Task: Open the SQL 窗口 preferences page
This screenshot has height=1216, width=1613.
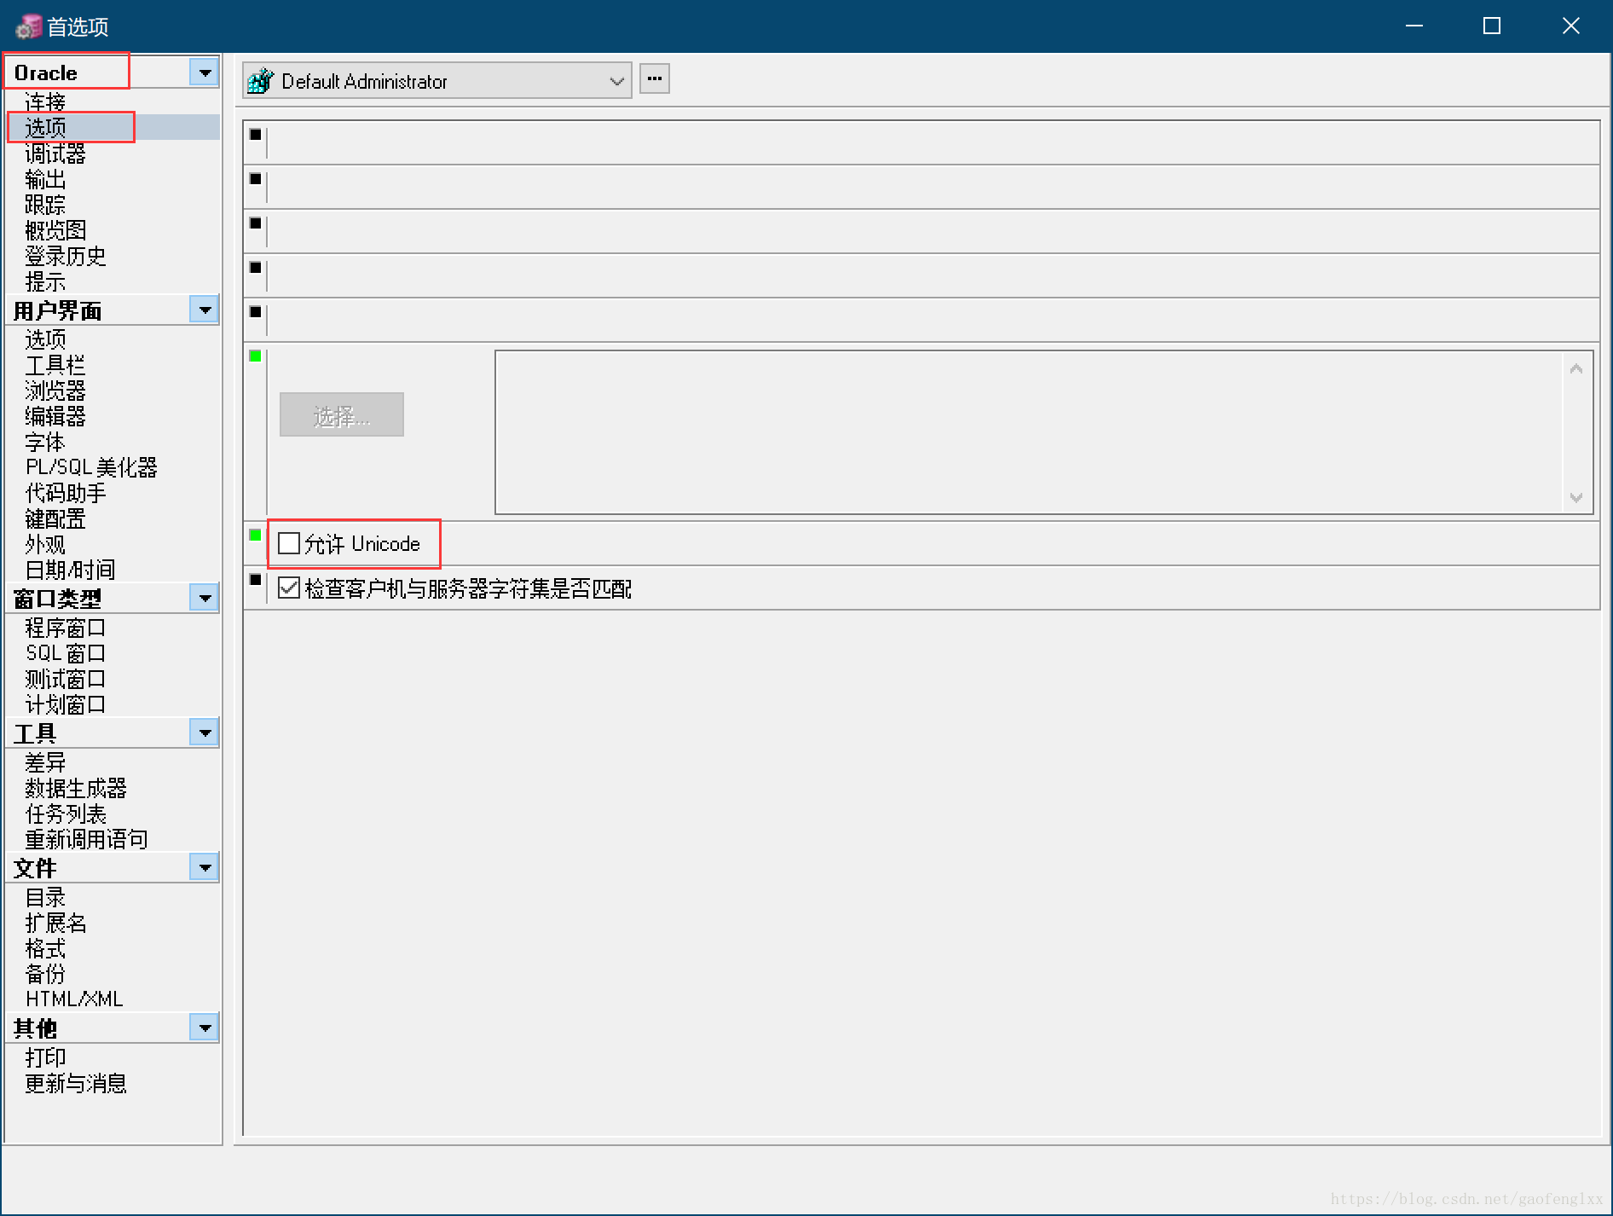Action: pos(66,653)
